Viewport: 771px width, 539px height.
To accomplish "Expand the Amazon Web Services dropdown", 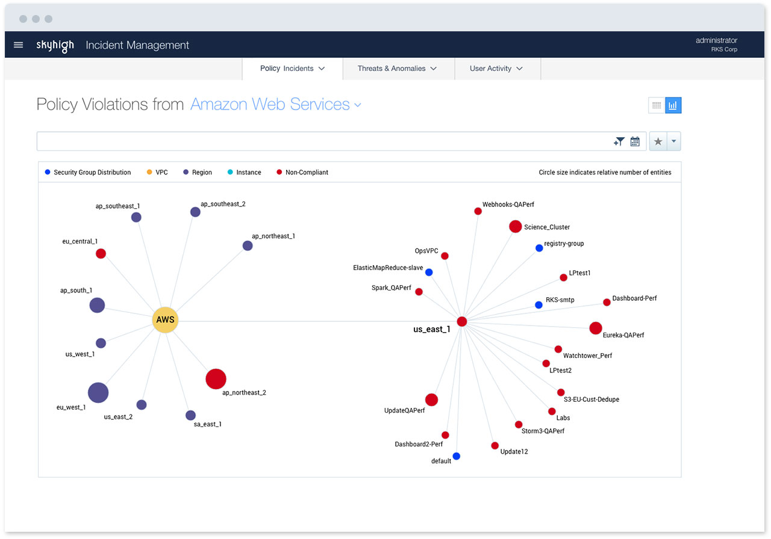I will pos(276,105).
